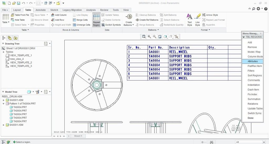269x144 pixels.
Task: Switch to the Layout tab
Action: 17,10
